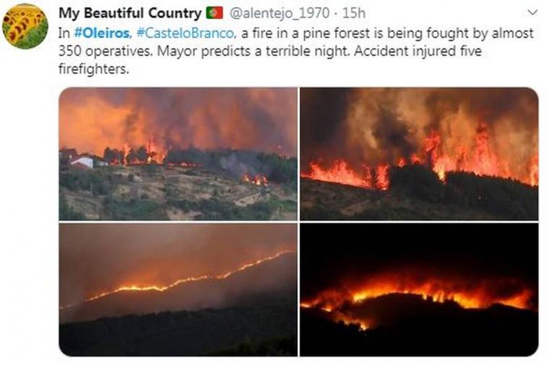Open the My Beautiful Country profile name
Viewport: 549px width, 365px height.
[130, 13]
